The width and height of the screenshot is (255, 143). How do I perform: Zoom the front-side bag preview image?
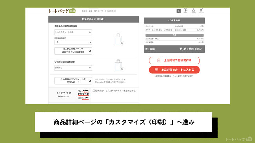tap(119, 39)
